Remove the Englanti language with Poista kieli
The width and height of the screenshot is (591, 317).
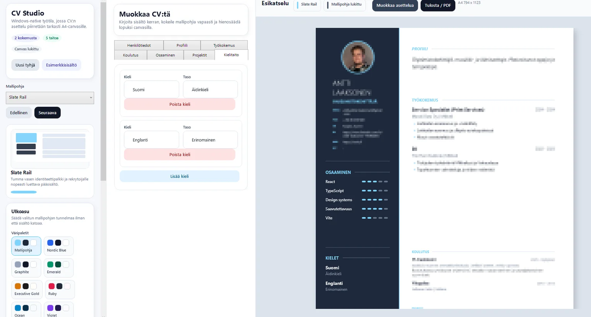[180, 154]
